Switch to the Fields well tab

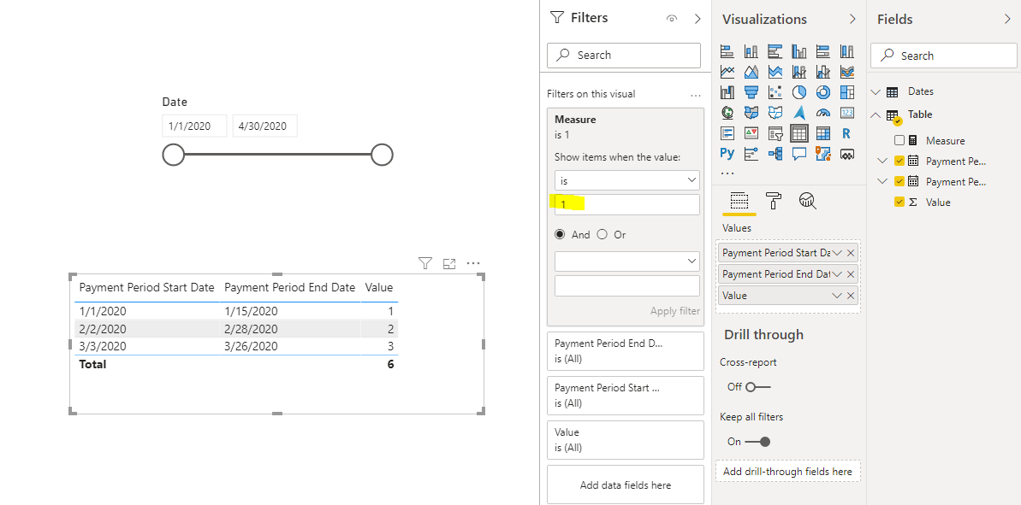click(739, 201)
